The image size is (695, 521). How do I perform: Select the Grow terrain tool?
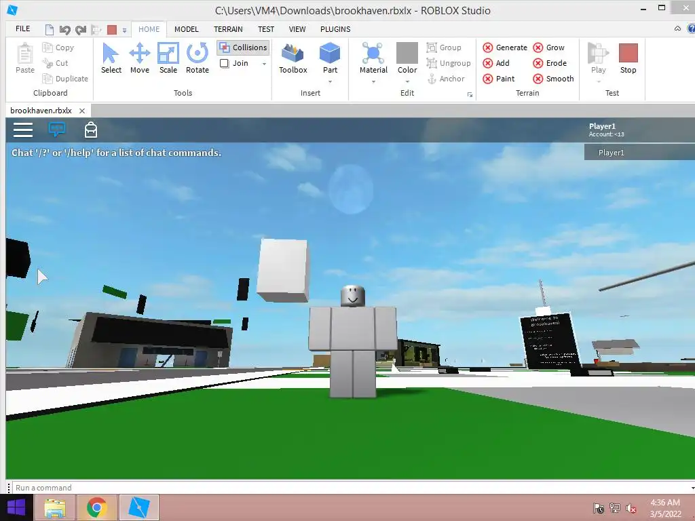(548, 47)
